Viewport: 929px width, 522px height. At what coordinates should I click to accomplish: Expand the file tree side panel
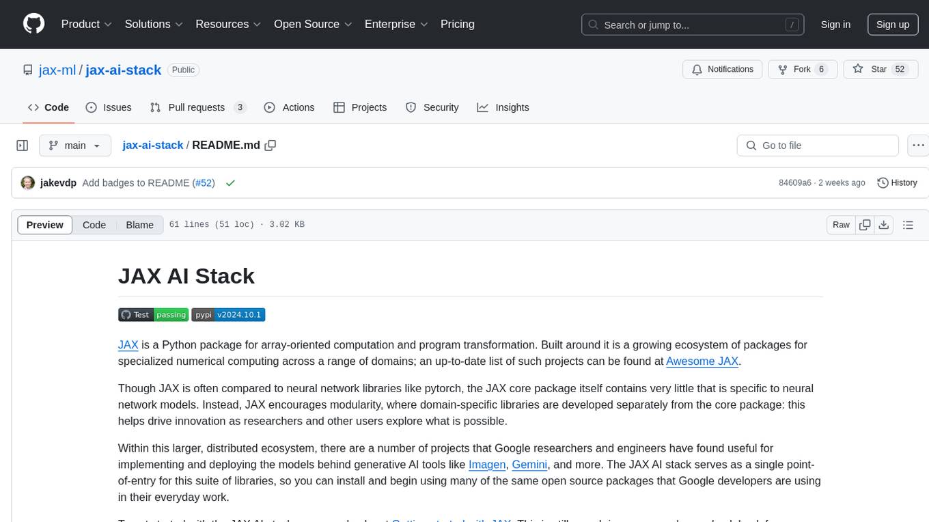coord(23,146)
